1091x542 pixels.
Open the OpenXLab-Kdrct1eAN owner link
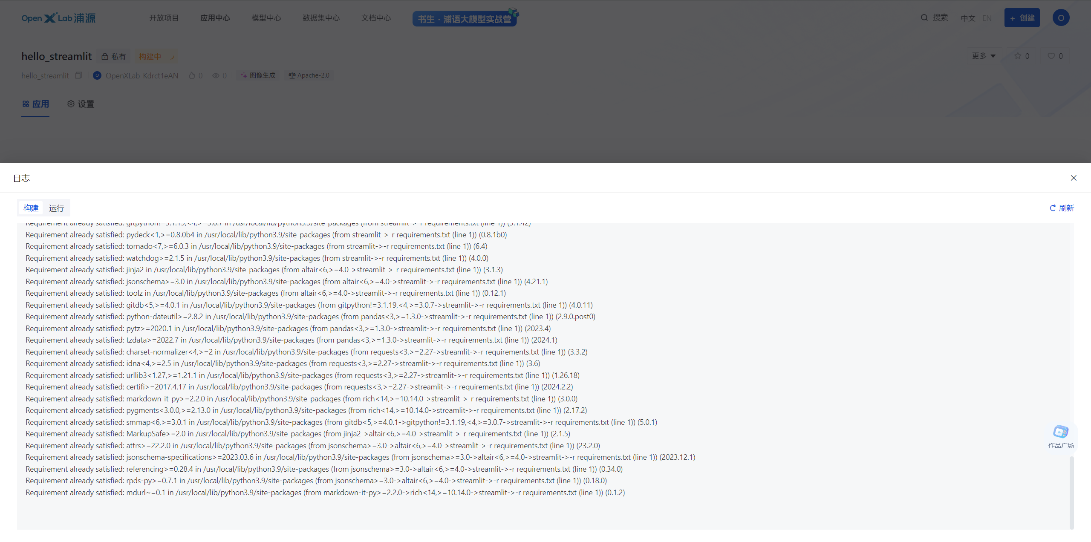(x=142, y=75)
